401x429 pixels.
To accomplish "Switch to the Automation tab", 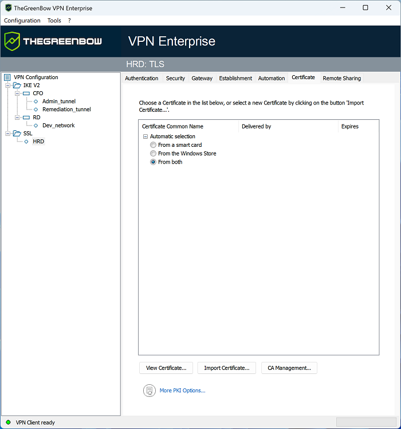I will [272, 78].
